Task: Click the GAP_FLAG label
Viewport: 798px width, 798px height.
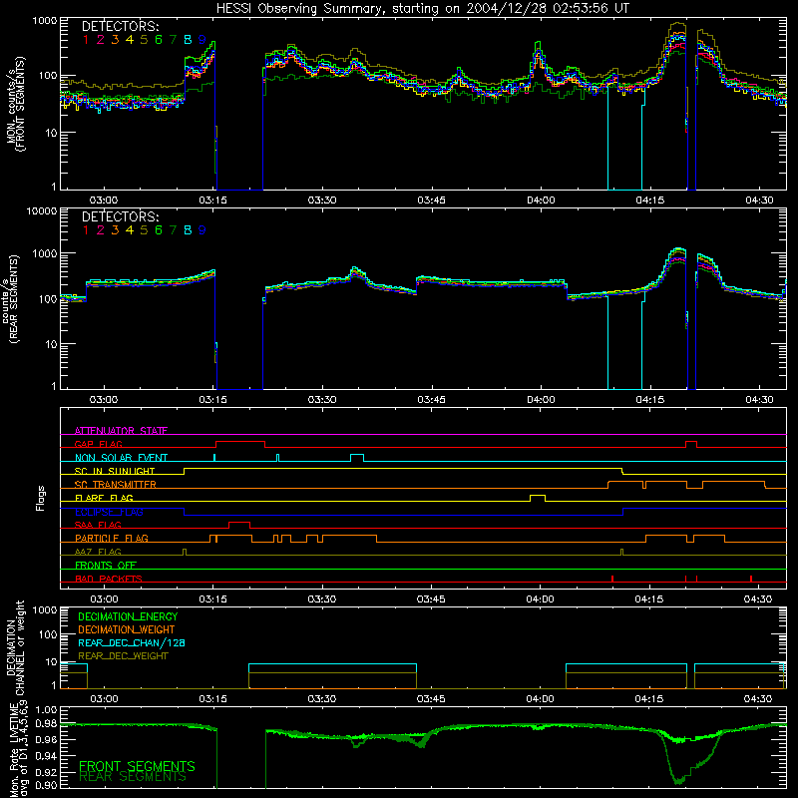Action: tap(98, 444)
